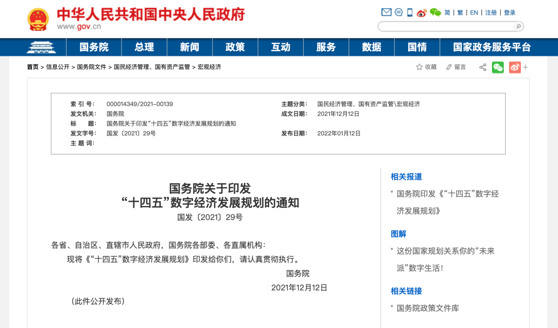Open the 政策 navigation menu
Image resolution: width=558 pixels, height=328 pixels.
click(235, 46)
